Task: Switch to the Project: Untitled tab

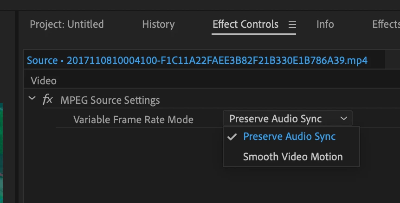Action: coord(67,24)
